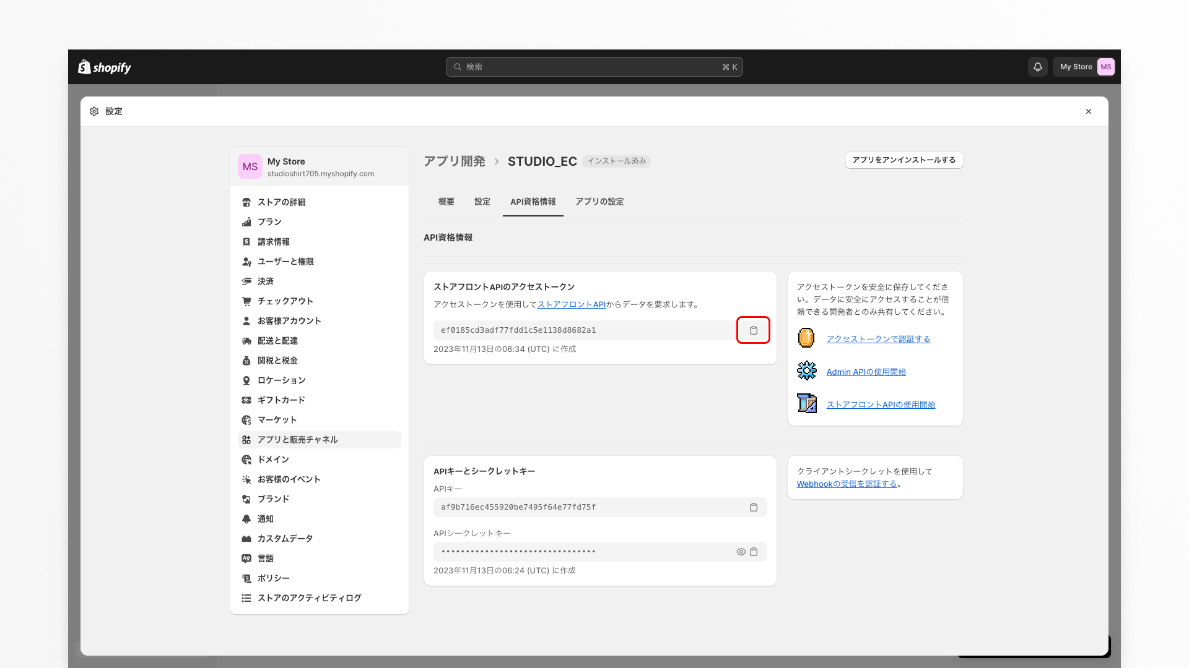Click the Shopify logo
1189x668 pixels.
coord(104,67)
